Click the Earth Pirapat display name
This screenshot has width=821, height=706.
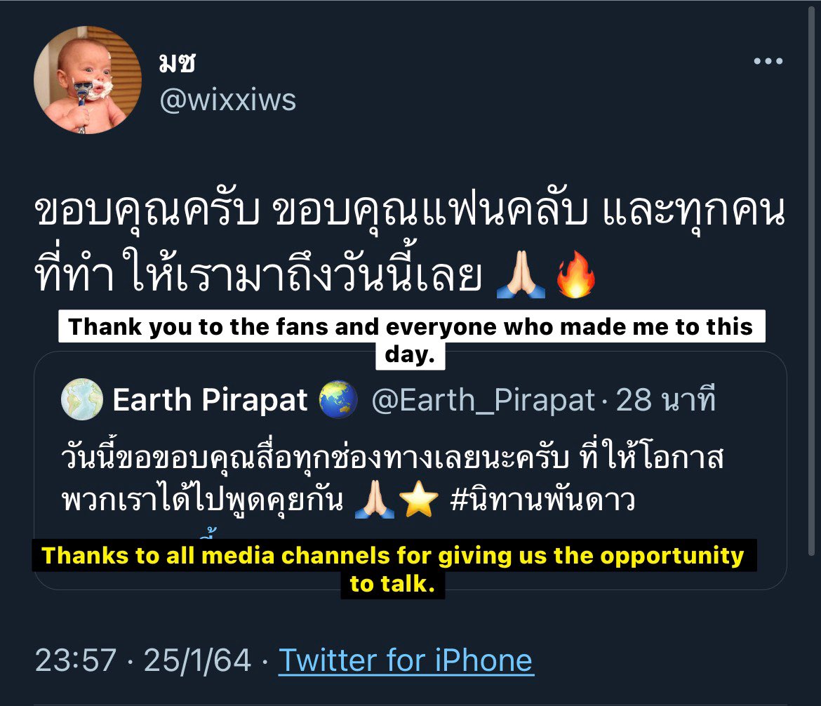(x=210, y=400)
